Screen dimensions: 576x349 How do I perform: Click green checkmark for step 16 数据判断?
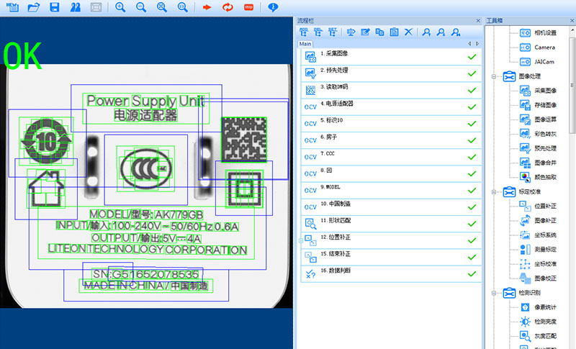(x=472, y=273)
